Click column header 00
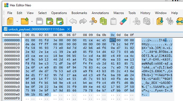Image resolution: width=183 pixels, height=101 pixels. [27, 35]
